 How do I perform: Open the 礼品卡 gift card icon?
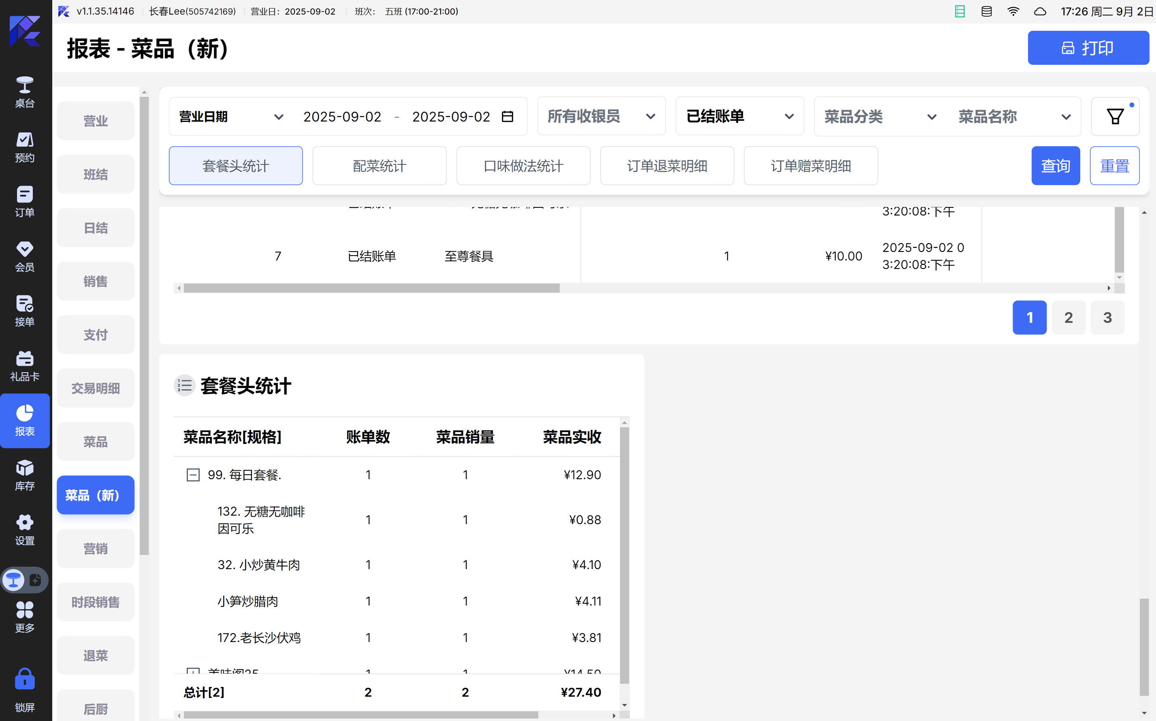(x=25, y=366)
